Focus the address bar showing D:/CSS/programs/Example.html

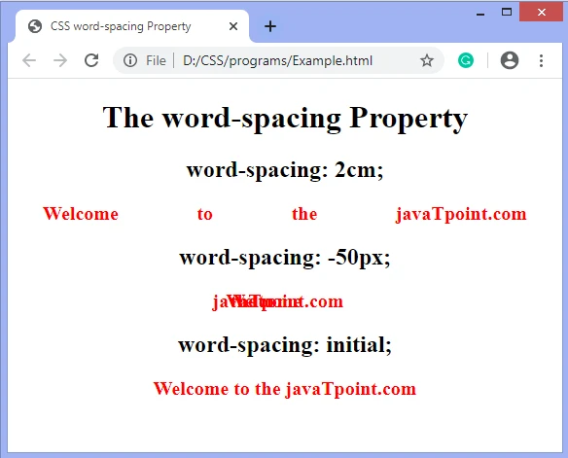point(277,60)
